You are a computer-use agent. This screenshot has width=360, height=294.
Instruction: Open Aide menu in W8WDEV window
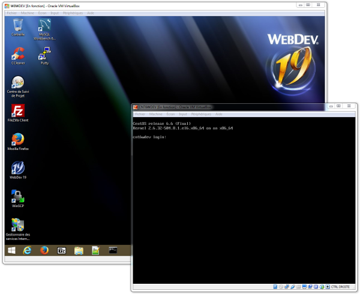click(91, 13)
